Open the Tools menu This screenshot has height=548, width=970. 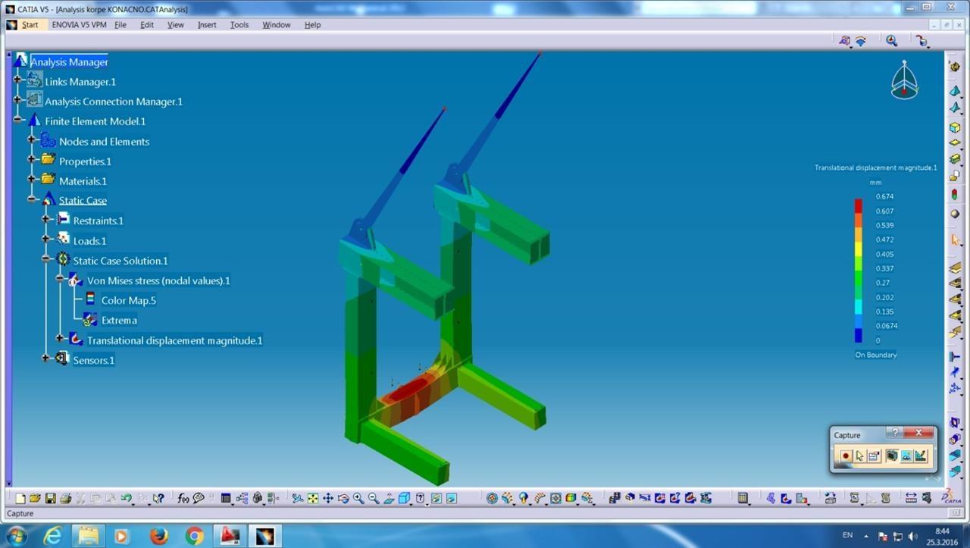click(x=239, y=25)
